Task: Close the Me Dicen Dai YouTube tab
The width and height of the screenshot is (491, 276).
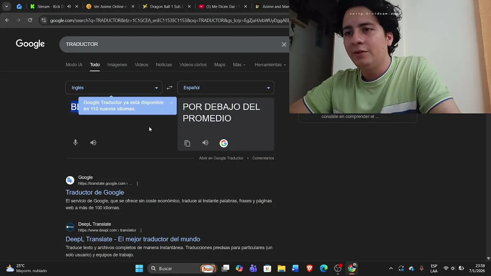Action: pyautogui.click(x=245, y=7)
